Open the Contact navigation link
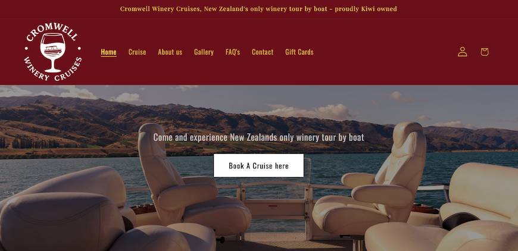The height and width of the screenshot is (251, 518). pos(263,52)
